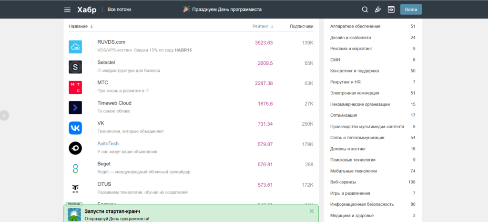Click the search magnifier icon
This screenshot has height=222, width=488.
[x=365, y=10]
